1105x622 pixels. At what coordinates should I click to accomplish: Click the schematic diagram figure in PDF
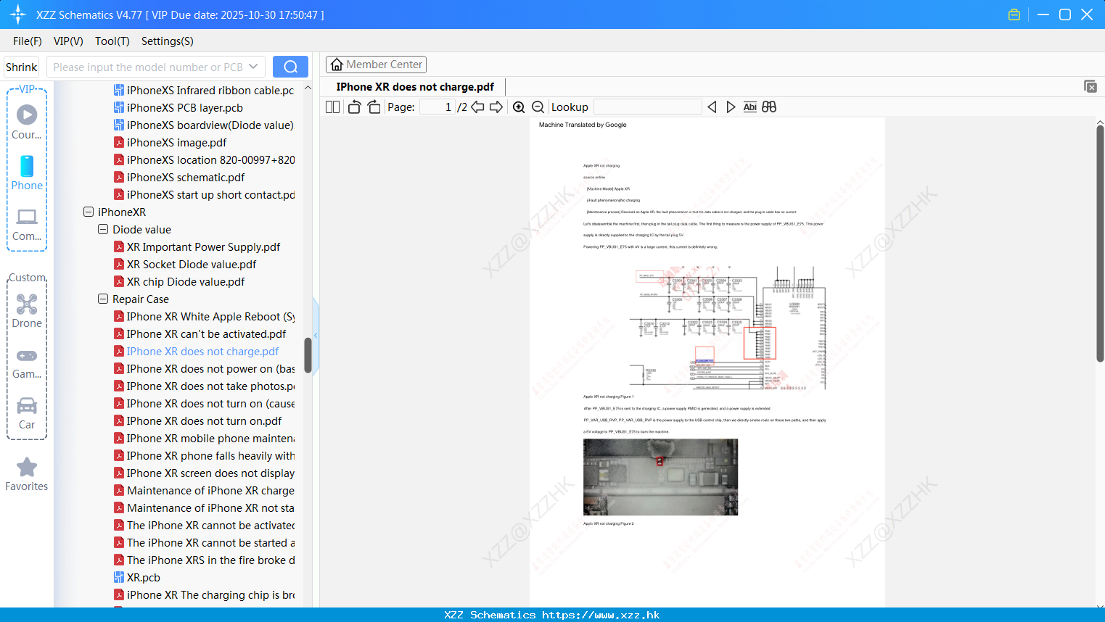click(728, 328)
